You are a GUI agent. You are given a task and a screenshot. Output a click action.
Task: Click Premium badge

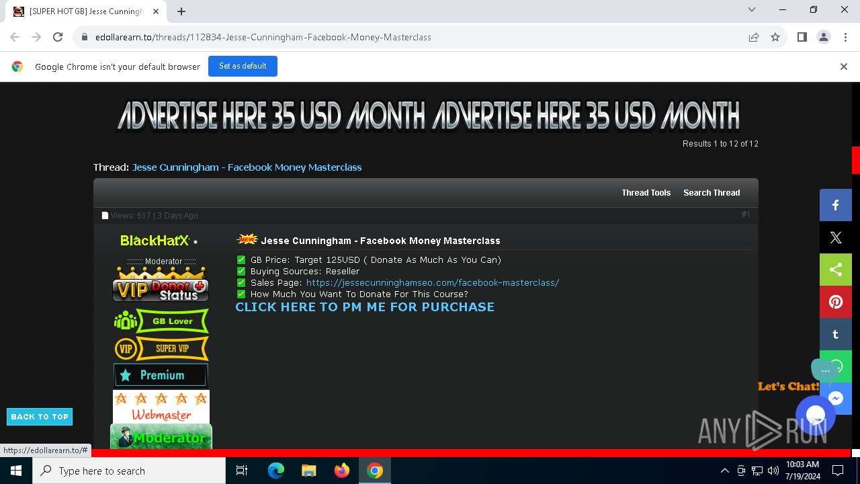tap(161, 375)
